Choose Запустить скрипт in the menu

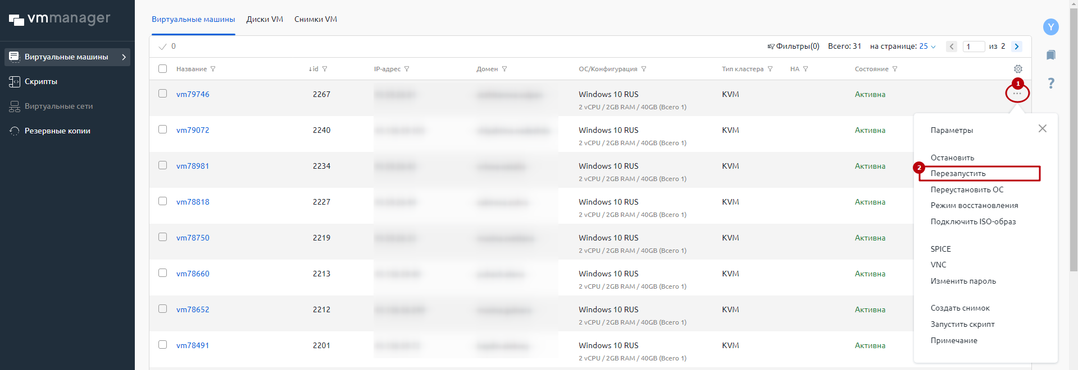[x=962, y=325]
